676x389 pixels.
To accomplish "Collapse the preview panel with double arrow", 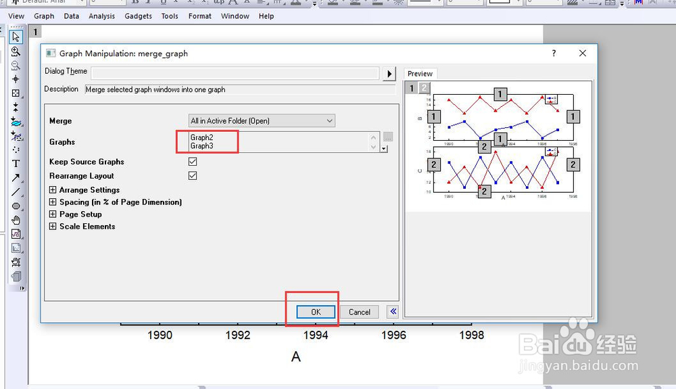I will [x=393, y=311].
